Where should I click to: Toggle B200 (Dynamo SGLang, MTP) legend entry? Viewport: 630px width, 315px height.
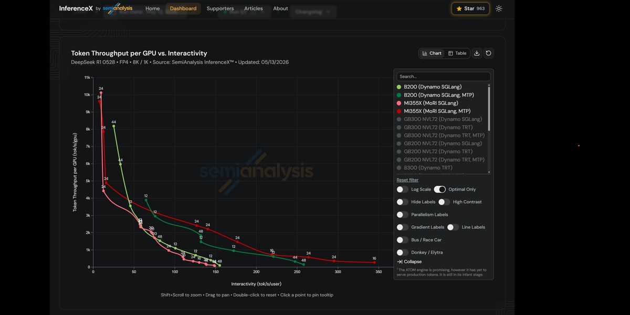point(435,95)
